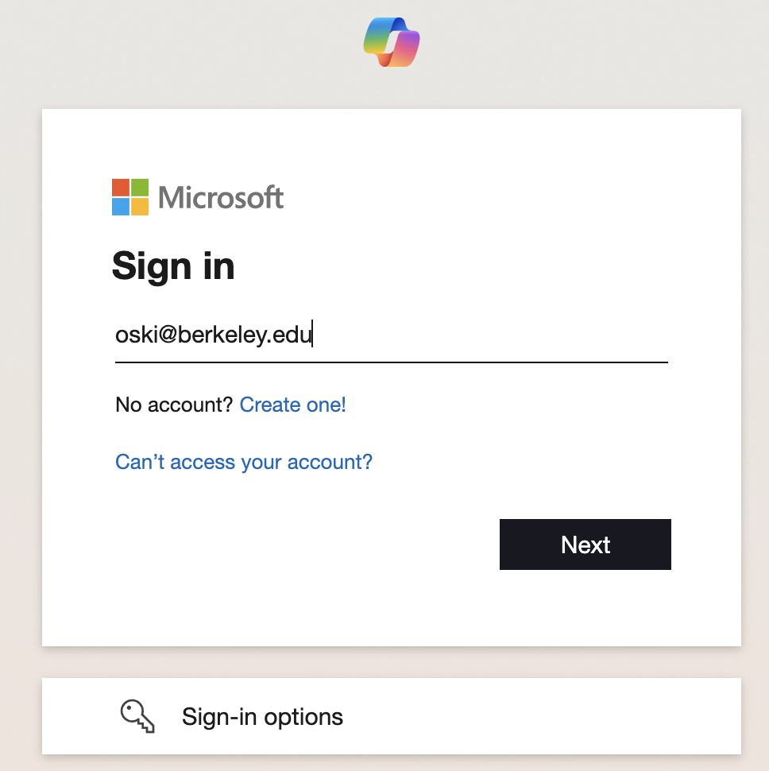Viewport: 769px width, 771px height.
Task: Click the yellow square of the Microsoft logo
Action: point(140,207)
